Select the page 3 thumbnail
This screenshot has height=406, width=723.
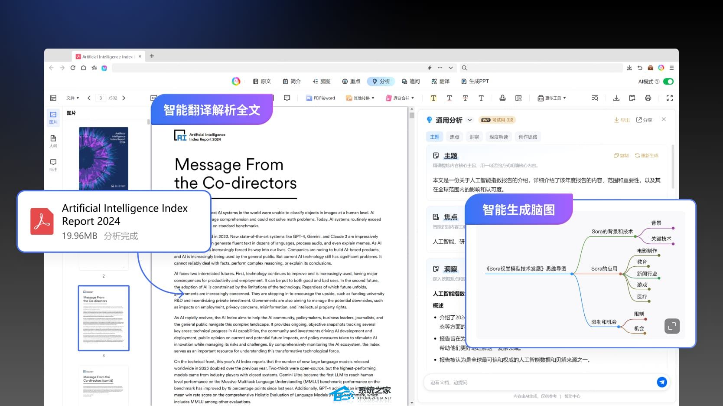tap(104, 318)
